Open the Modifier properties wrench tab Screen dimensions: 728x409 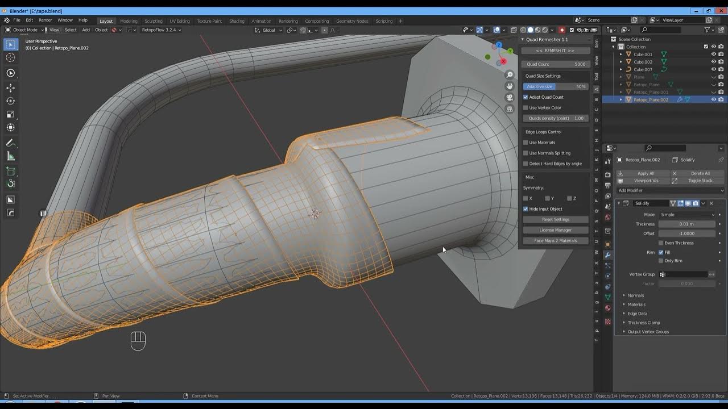point(607,255)
